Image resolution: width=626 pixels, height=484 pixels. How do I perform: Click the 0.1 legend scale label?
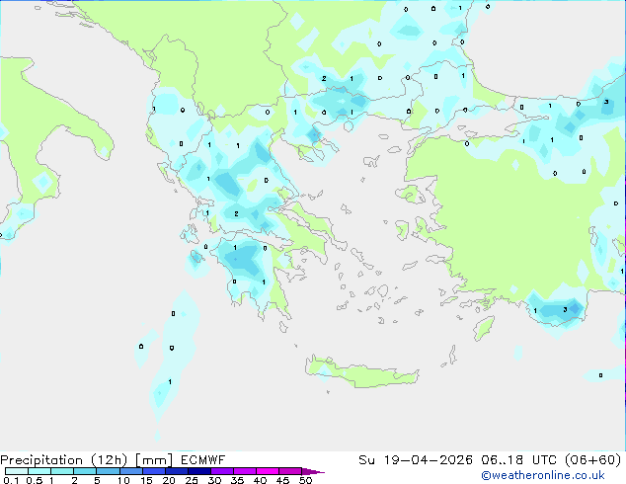pyautogui.click(x=11, y=480)
